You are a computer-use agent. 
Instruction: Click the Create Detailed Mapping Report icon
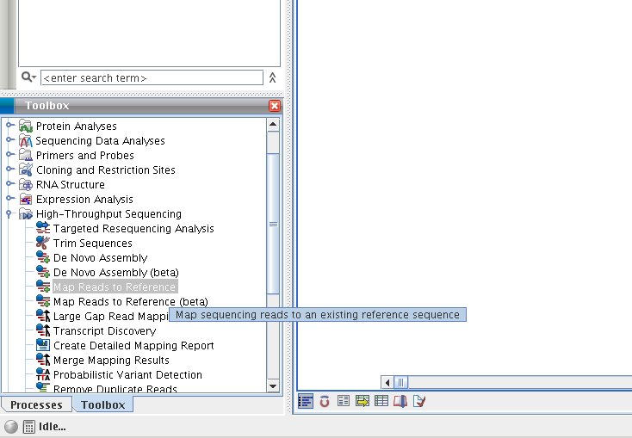[x=43, y=345]
